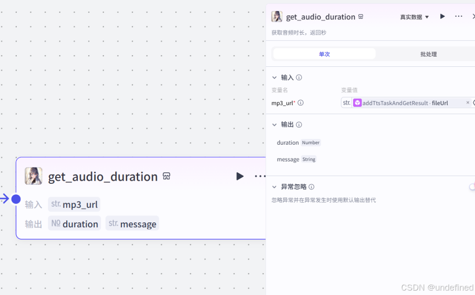Select the canvas node's blue input port dot
The width and height of the screenshot is (475, 295).
16,199
